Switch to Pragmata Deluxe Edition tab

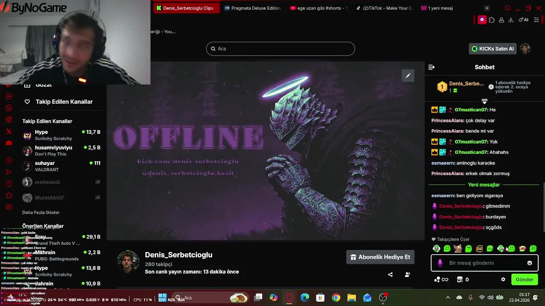coord(252,8)
